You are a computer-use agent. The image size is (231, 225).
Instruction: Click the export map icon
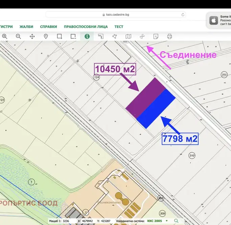click(x=156, y=37)
